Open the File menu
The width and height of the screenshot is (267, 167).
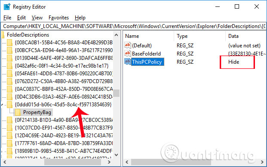point(7,18)
